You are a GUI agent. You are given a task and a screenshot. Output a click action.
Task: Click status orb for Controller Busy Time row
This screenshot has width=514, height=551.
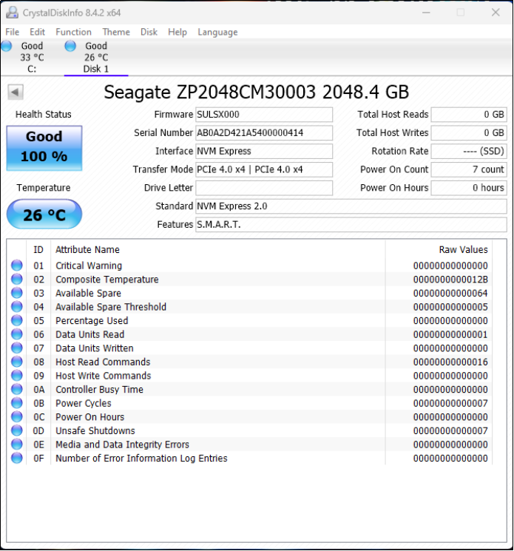click(16, 389)
